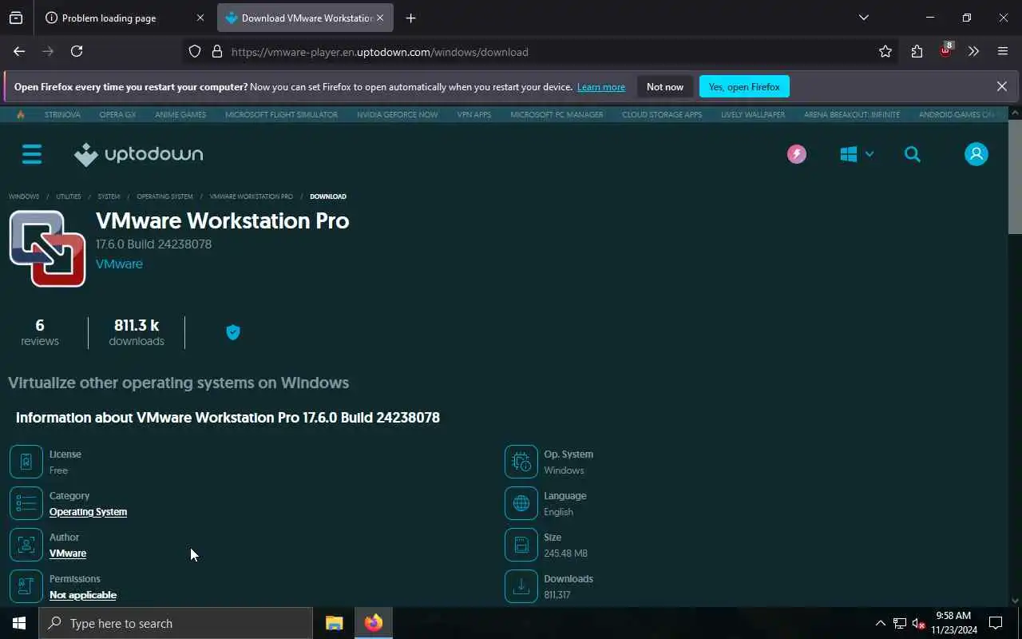Screen dimensions: 1022x639
Task: Open STRINOVA in the top bar
Action: [62, 115]
